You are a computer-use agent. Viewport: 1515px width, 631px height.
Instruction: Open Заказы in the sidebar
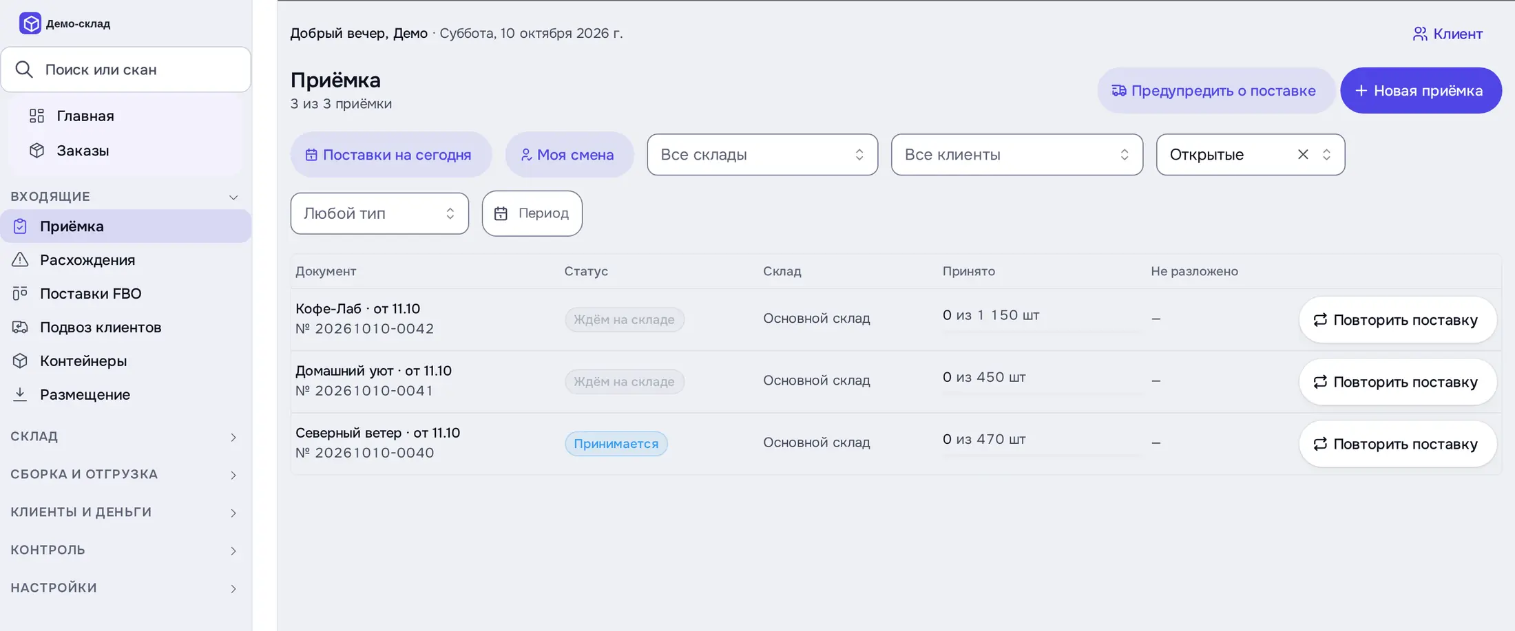pos(126,151)
